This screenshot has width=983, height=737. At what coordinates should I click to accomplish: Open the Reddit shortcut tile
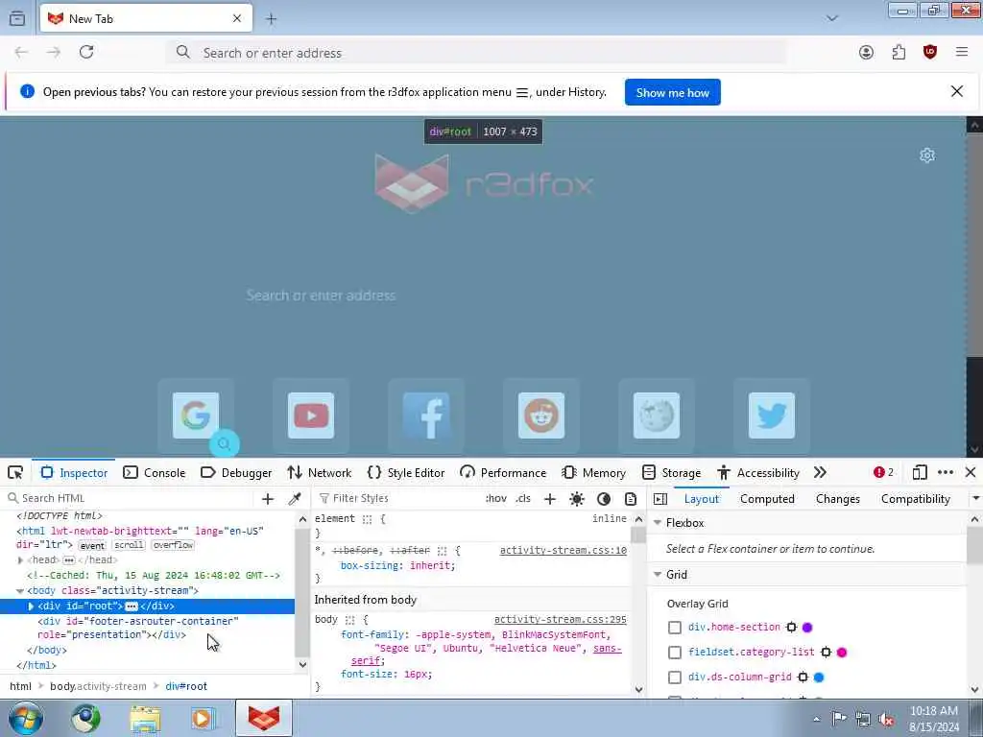point(541,416)
